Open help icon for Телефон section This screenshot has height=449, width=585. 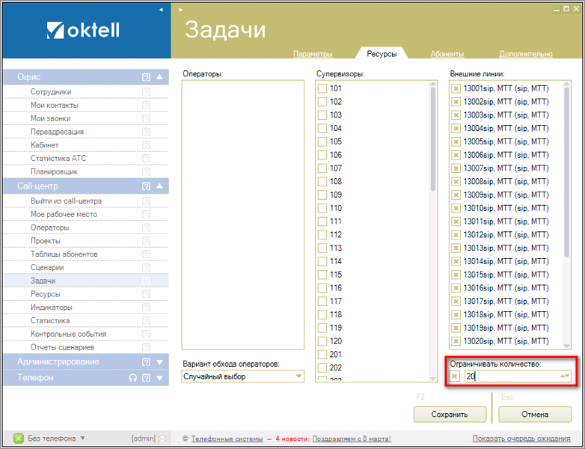[x=147, y=378]
